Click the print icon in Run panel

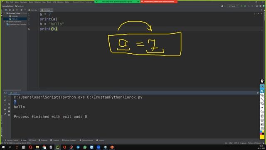(x=9, y=111)
